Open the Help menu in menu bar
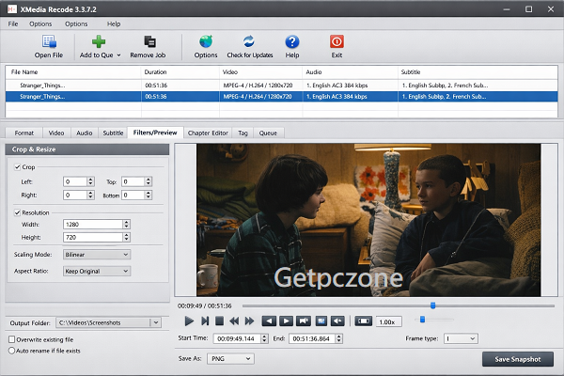This screenshot has width=564, height=376. click(x=114, y=23)
